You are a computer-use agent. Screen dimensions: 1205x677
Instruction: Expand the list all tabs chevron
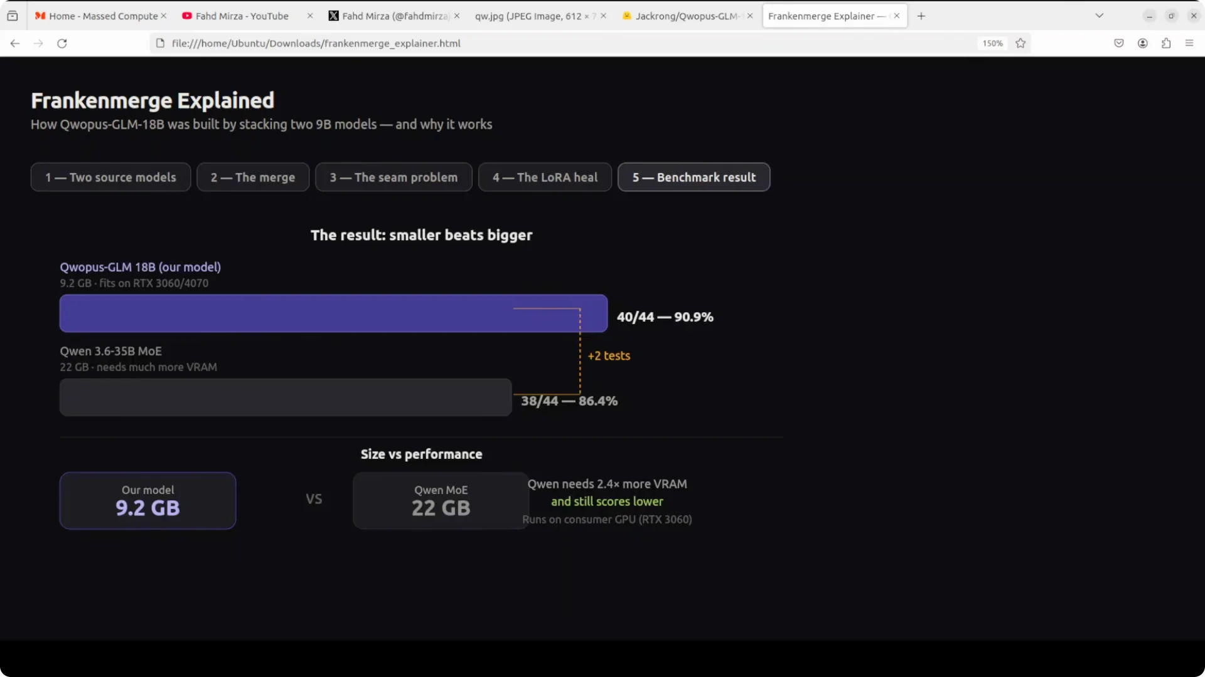[x=1100, y=16]
